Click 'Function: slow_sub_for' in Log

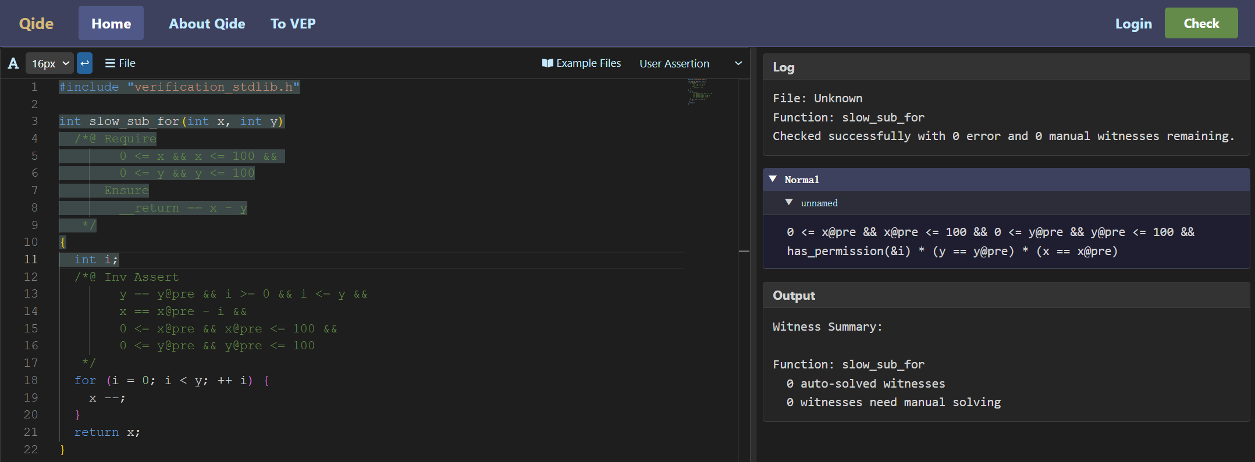[x=848, y=117]
